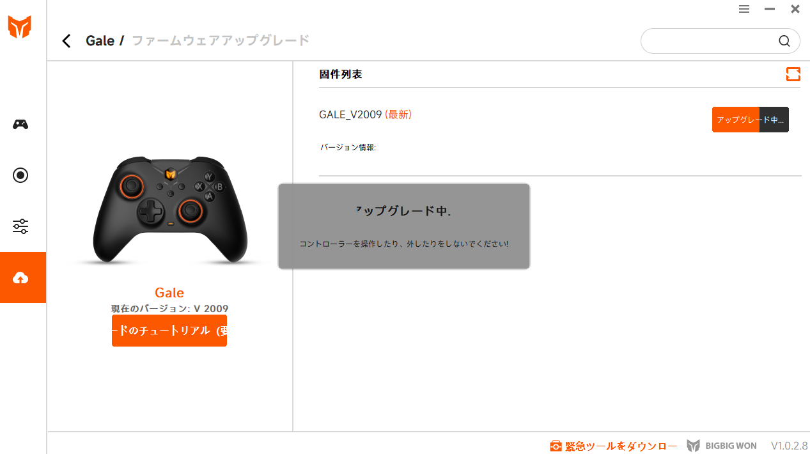Click the emergency tool download icon
Viewport: 810px width, 454px height.
click(556, 446)
